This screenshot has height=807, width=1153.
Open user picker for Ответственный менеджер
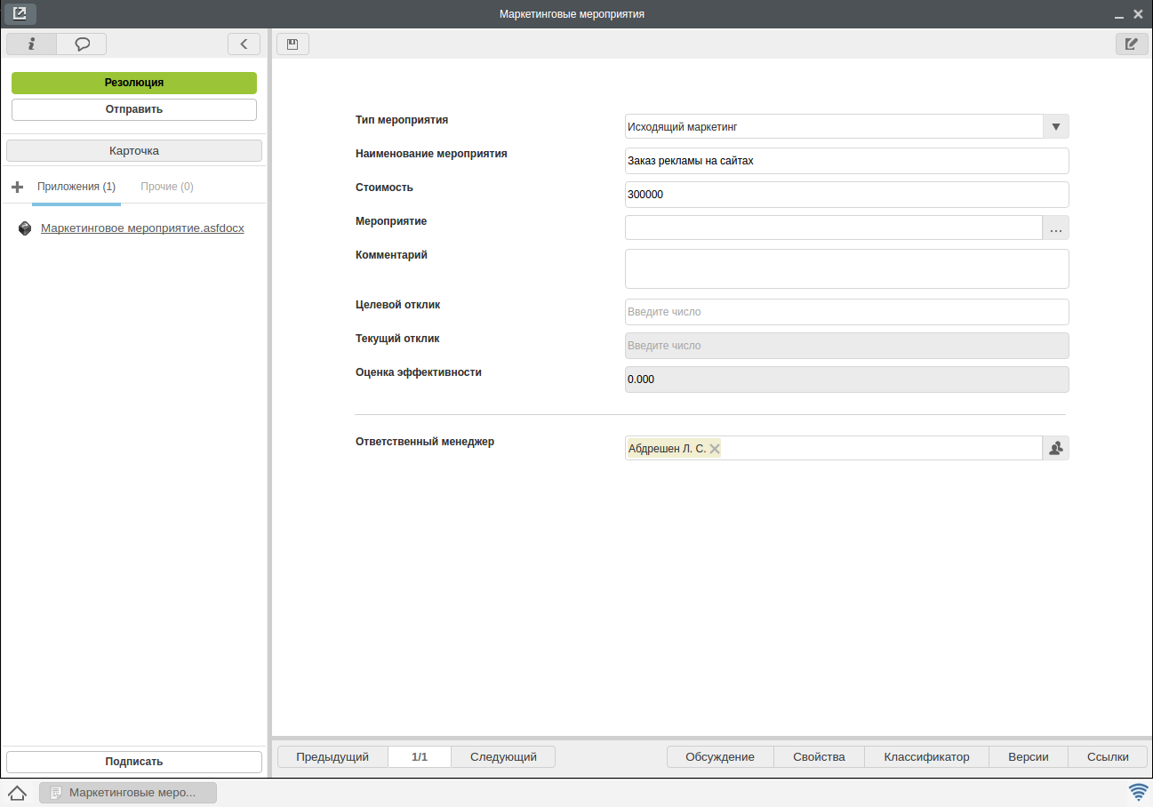[1056, 448]
